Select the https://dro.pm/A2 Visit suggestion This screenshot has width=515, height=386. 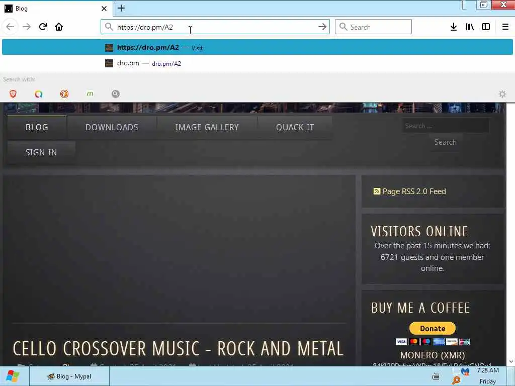click(257, 47)
